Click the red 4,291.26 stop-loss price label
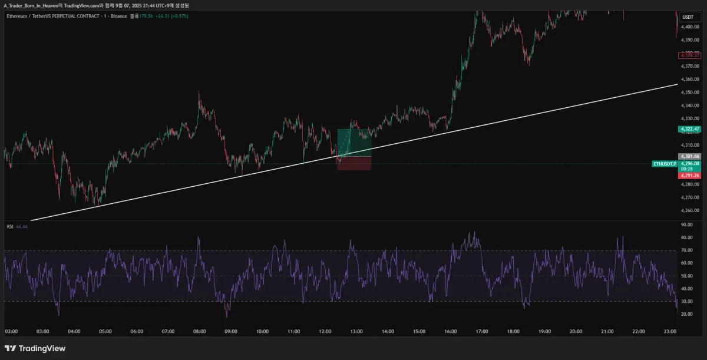 coord(689,176)
